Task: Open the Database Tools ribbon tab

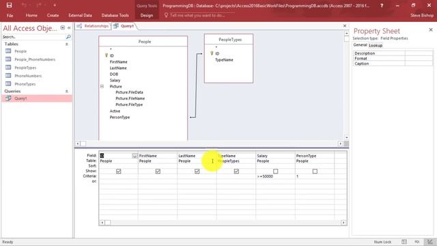Action: (115, 15)
